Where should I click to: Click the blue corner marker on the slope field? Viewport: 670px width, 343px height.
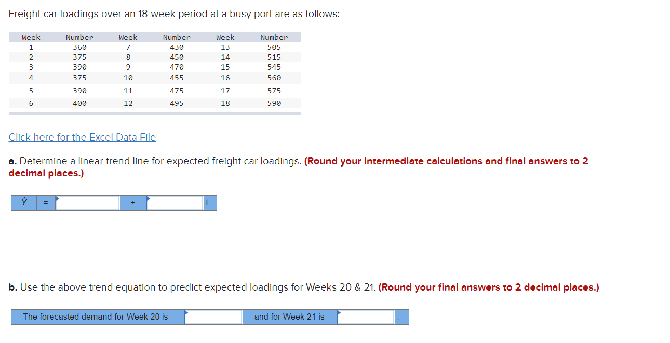(147, 198)
